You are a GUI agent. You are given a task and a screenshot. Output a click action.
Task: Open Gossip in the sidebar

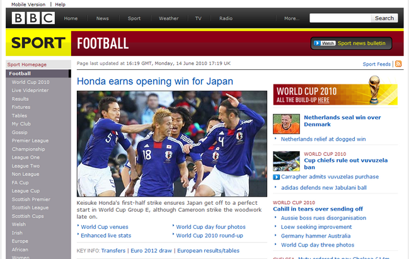(x=20, y=132)
